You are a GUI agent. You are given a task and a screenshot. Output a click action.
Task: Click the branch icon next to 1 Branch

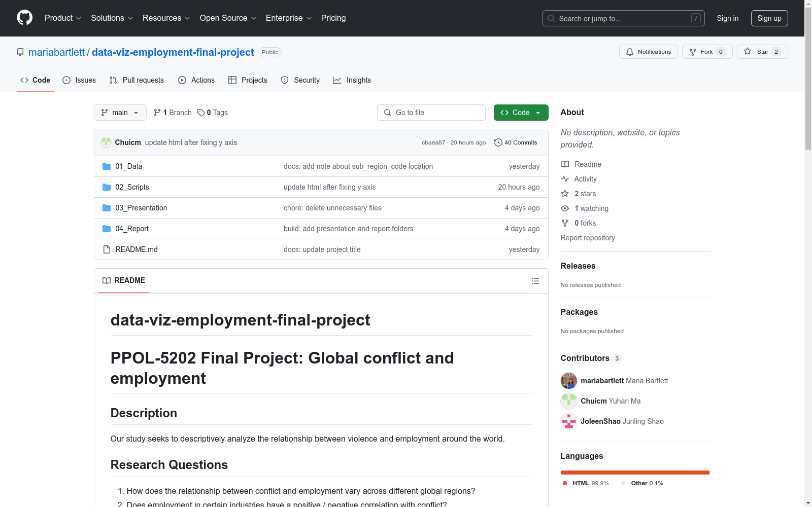coord(157,113)
